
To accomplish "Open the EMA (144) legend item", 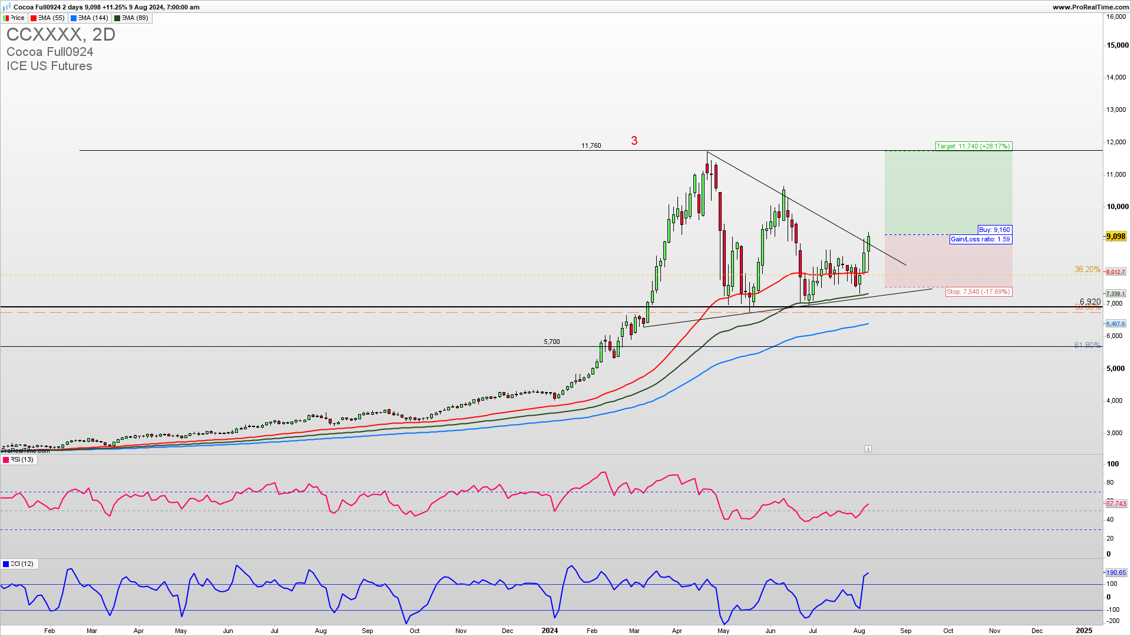I will point(90,18).
